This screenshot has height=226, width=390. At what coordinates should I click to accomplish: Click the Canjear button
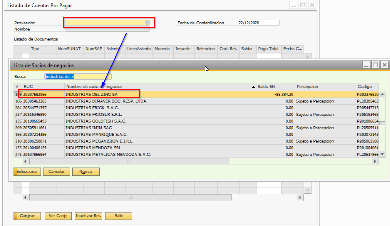(27, 216)
